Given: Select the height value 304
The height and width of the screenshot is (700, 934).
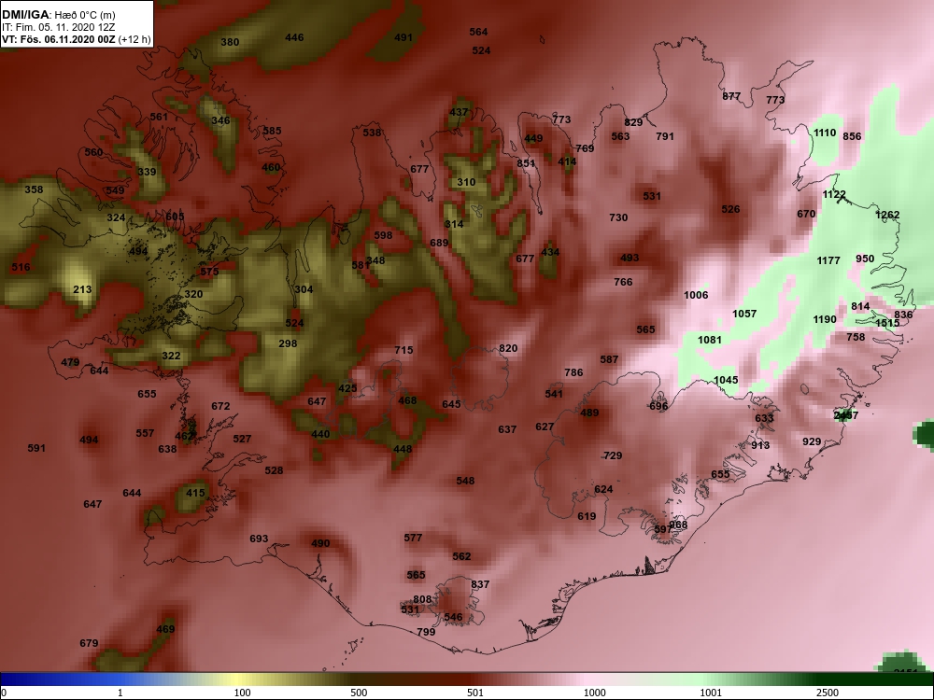Looking at the screenshot, I should (x=304, y=289).
